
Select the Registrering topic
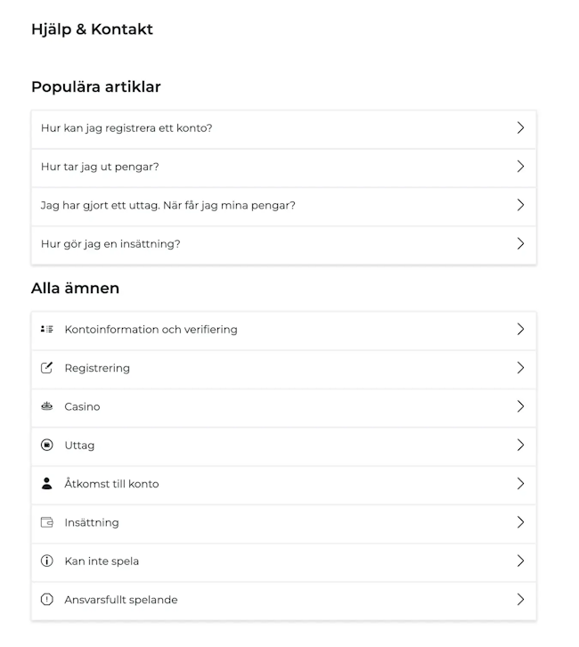pos(284,368)
